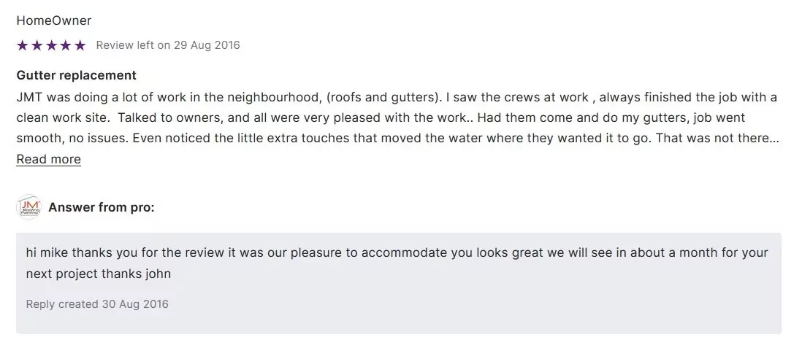Click the Gutter replacement review title
802x348 pixels.
tap(76, 75)
